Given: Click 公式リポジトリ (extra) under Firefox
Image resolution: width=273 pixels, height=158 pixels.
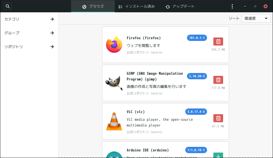Looking at the screenshot, I should tap(145, 52).
